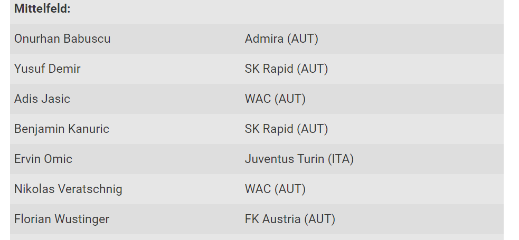Screen dimensions: 519x240
Task: Click the Juventus Turin (ITA) club entry
Action: point(299,159)
